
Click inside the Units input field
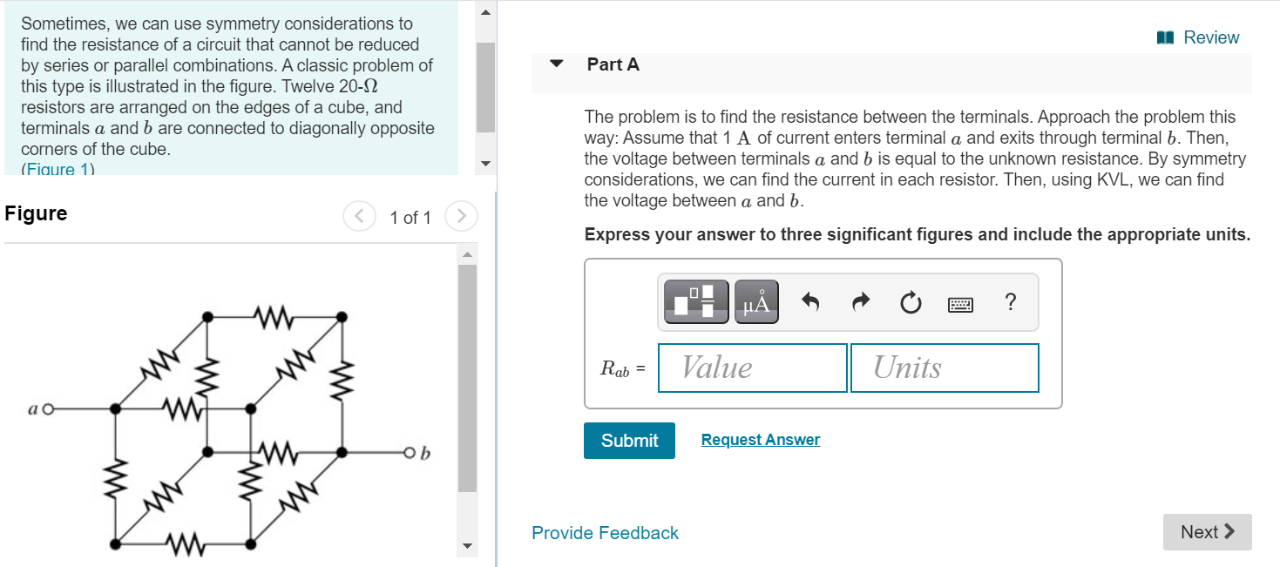click(944, 368)
